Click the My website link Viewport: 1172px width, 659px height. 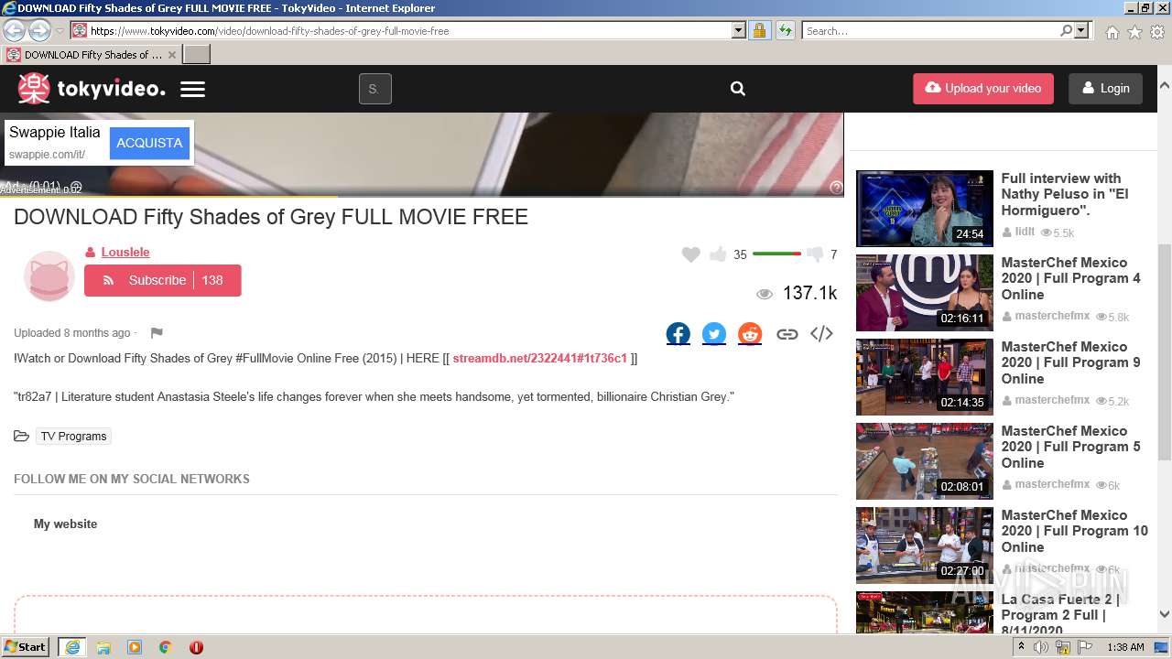[65, 524]
